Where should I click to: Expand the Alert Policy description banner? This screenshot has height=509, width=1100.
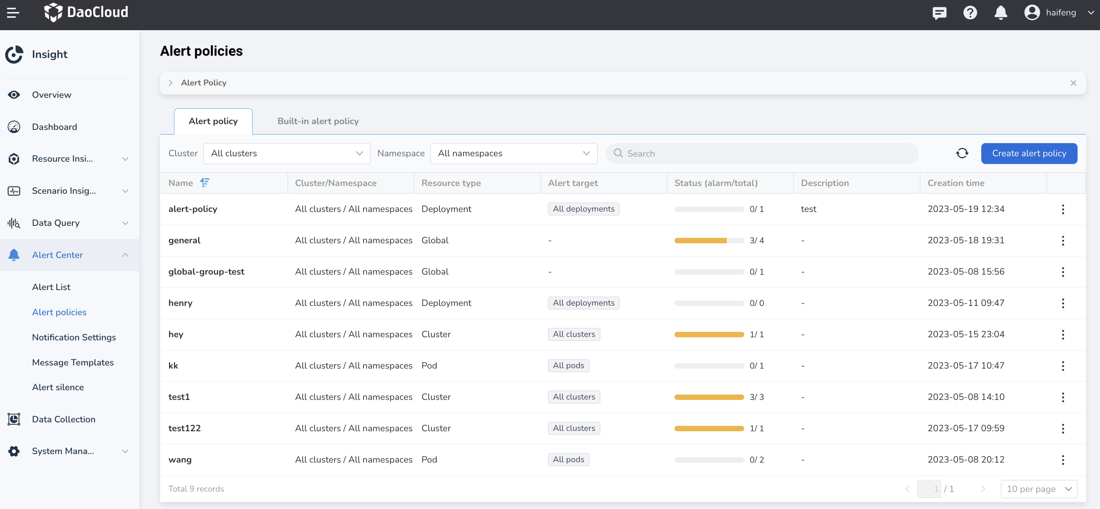pyautogui.click(x=171, y=83)
